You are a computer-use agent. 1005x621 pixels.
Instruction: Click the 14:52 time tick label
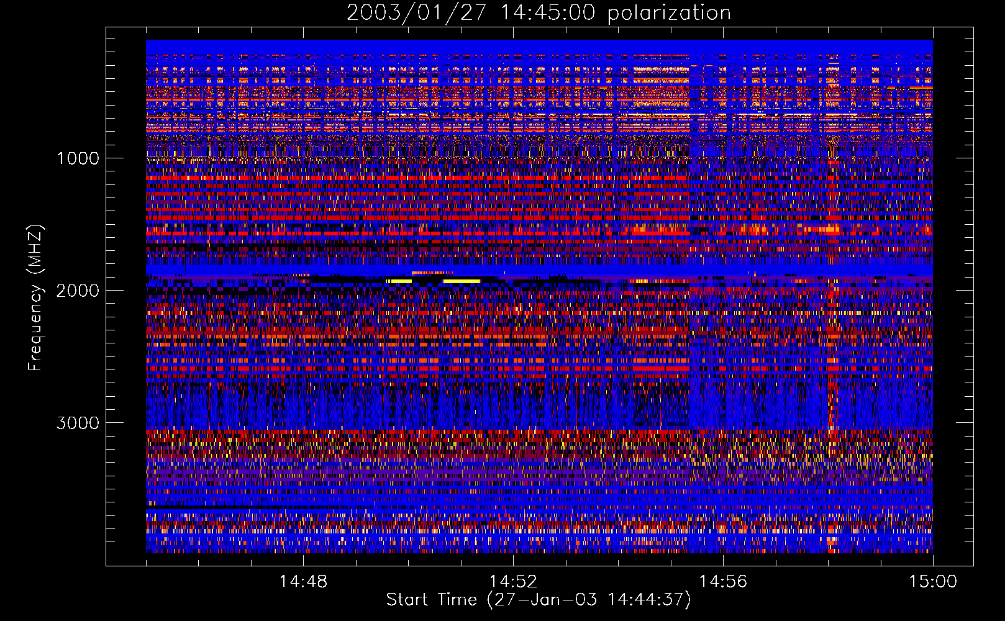[513, 582]
